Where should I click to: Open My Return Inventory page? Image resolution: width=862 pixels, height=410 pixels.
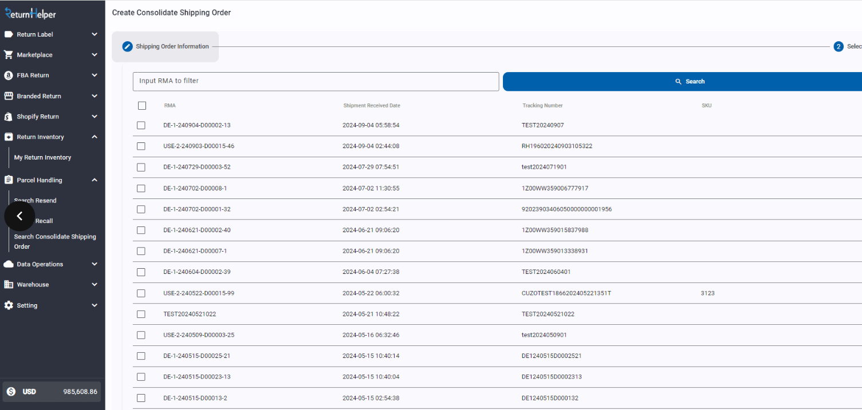(x=43, y=157)
